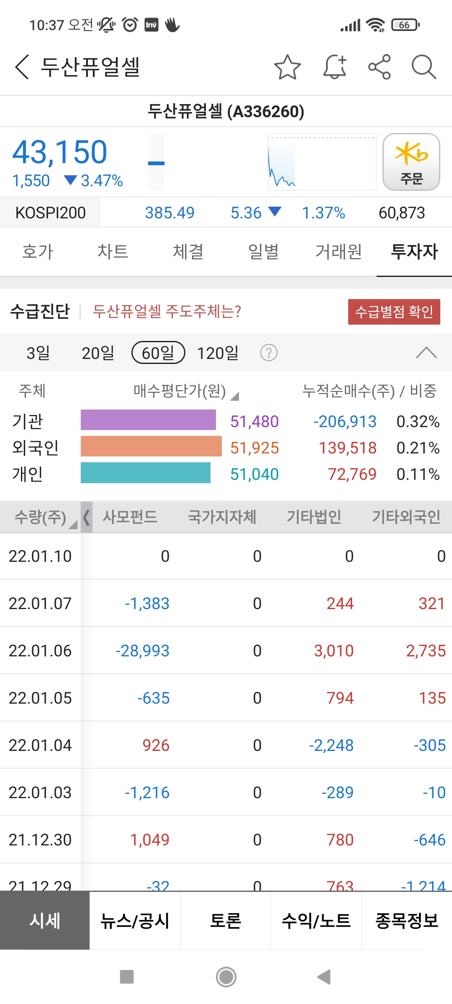
Task: Tap the back arrow icon
Action: (22, 67)
